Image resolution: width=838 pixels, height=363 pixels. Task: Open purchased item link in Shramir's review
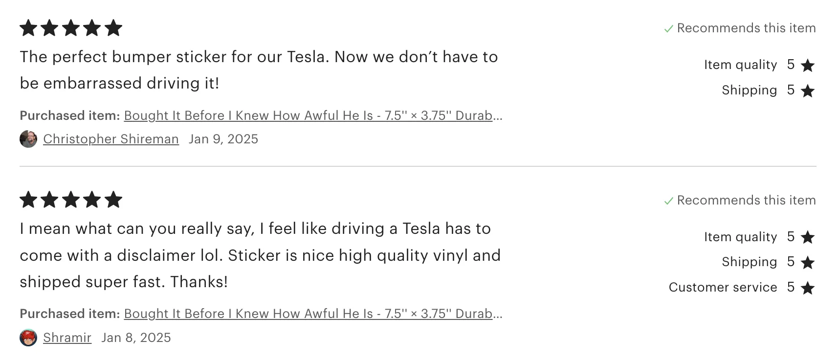click(313, 314)
